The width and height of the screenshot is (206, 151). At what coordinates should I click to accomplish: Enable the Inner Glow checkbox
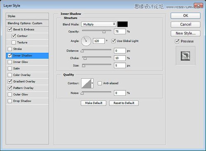coord(10,62)
